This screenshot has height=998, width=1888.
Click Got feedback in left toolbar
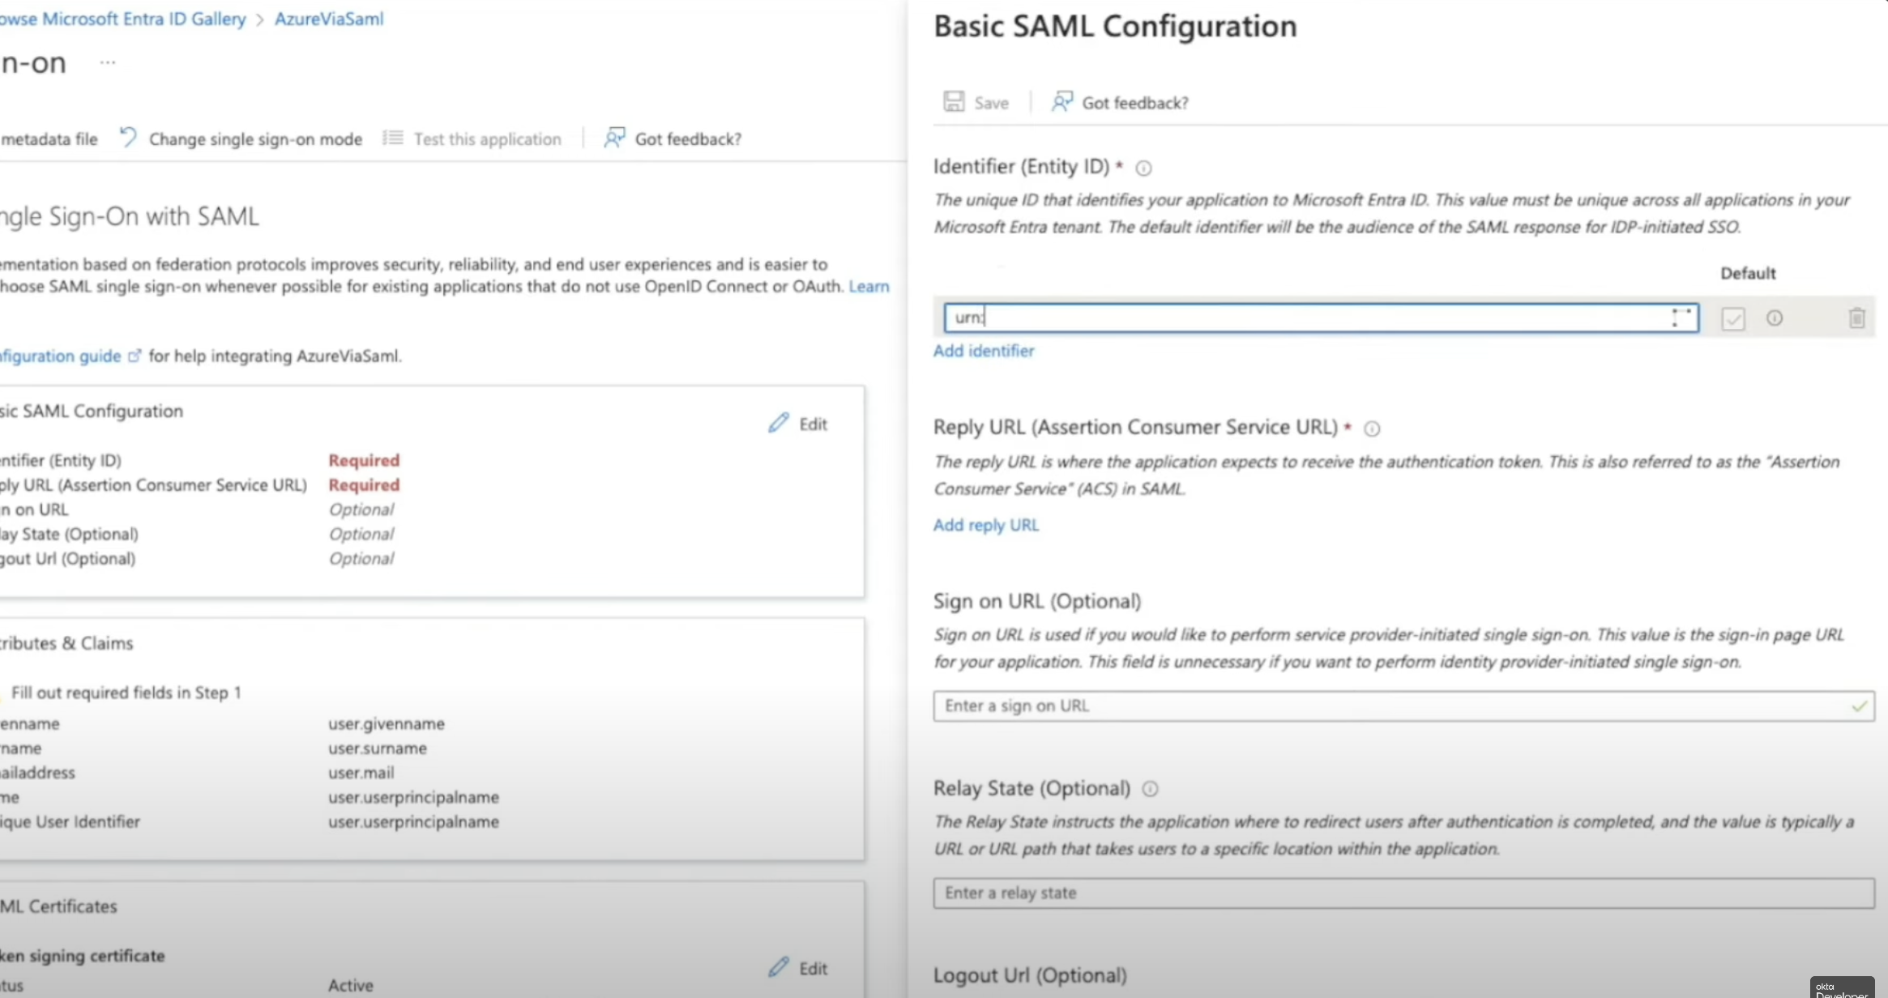pyautogui.click(x=687, y=139)
